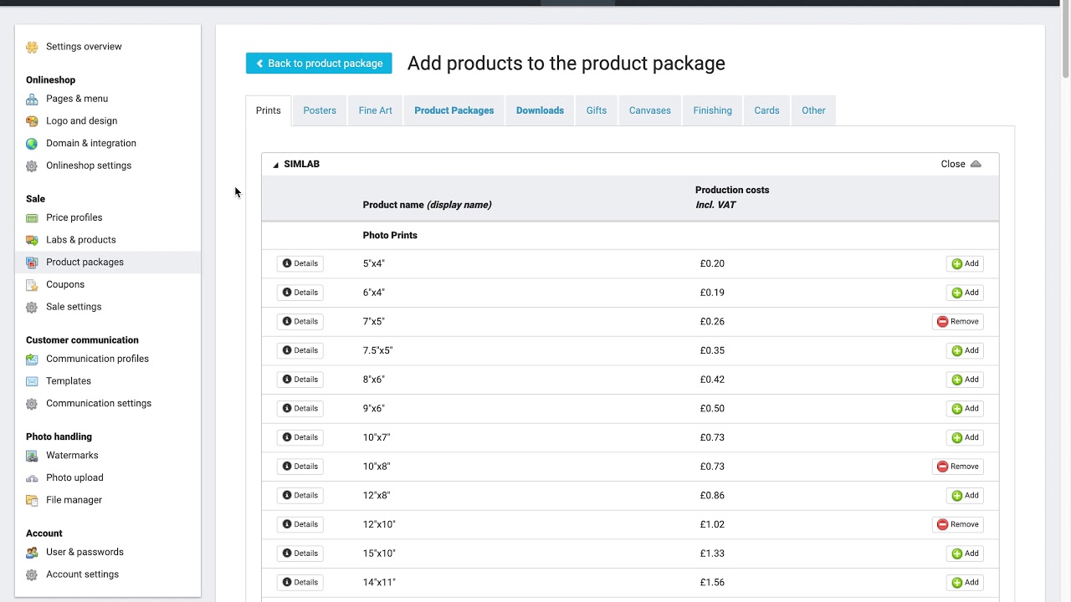This screenshot has width=1071, height=602.
Task: Click the Price profiles icon
Action: (32, 217)
